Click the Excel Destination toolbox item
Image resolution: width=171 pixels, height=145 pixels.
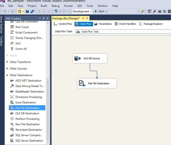pyautogui.click(x=25, y=103)
